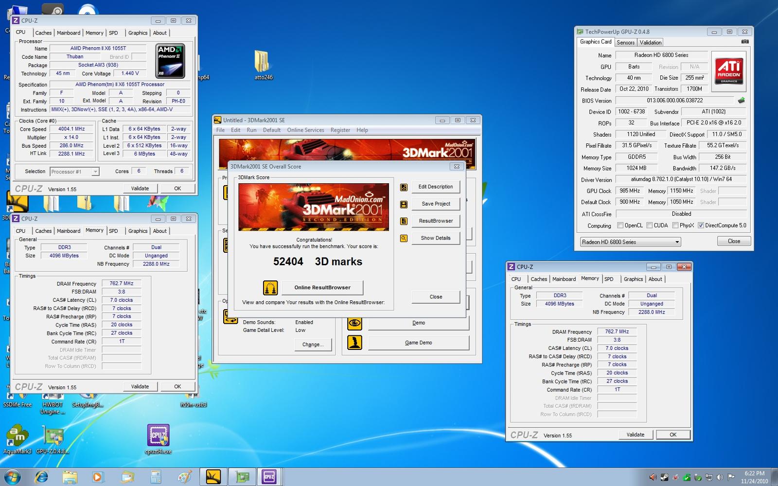Click the Game Demo joystick icon
The image size is (778, 486).
(x=354, y=343)
